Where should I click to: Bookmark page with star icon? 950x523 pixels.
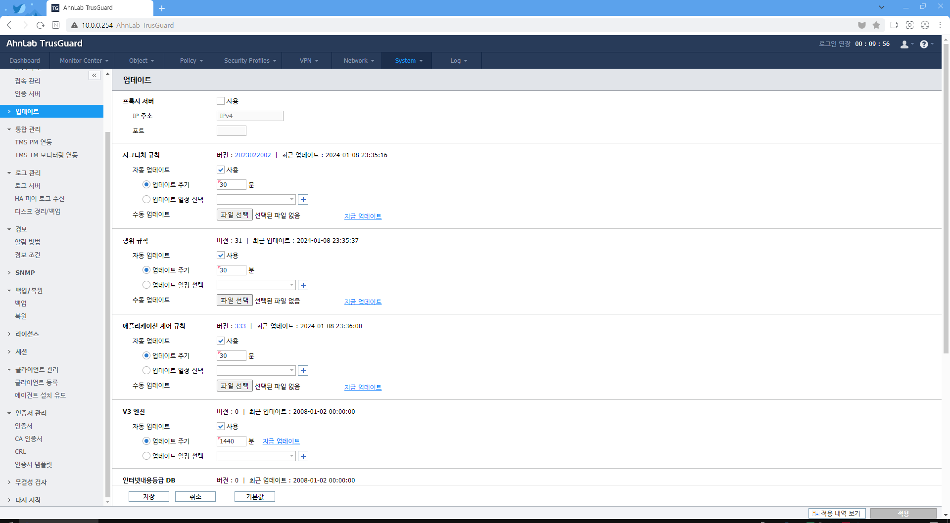click(x=876, y=25)
